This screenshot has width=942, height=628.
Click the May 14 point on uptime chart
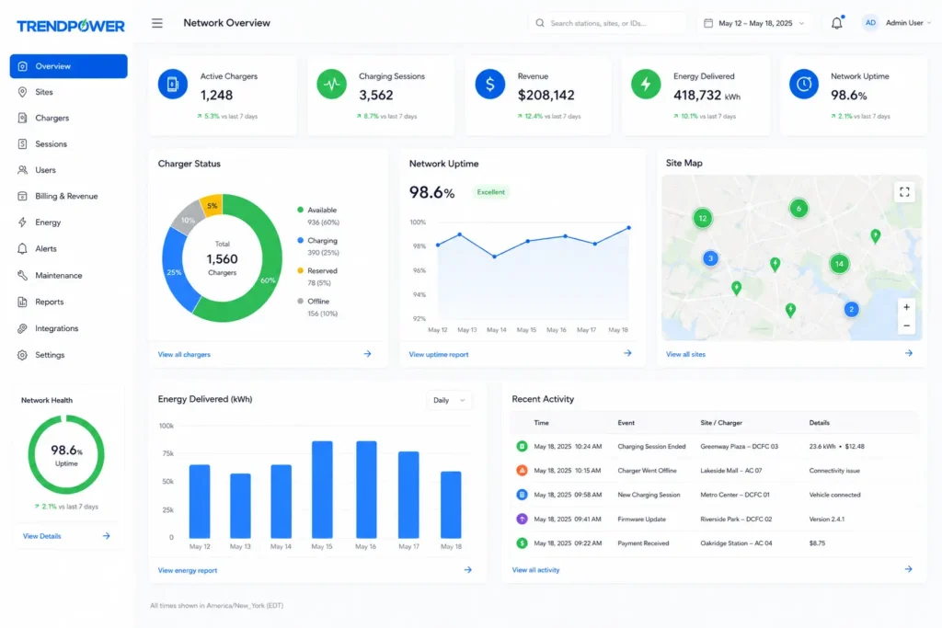click(494, 257)
